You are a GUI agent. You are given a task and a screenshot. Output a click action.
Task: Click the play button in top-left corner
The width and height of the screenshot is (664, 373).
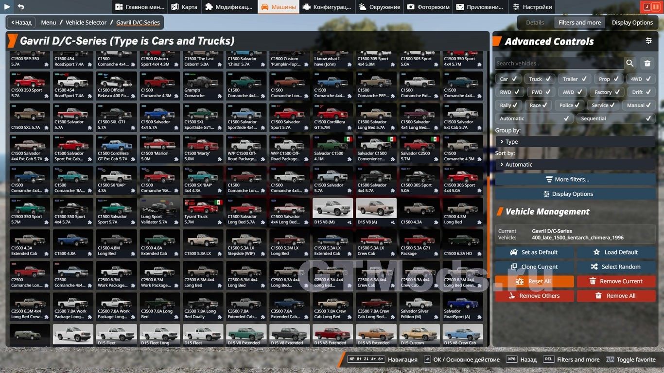(7, 7)
